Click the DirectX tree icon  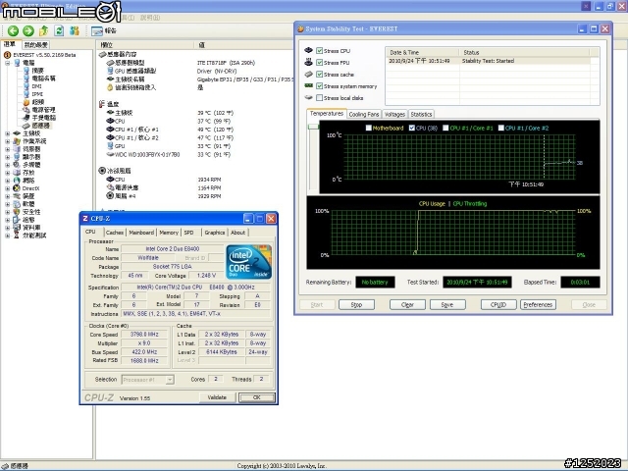pos(17,188)
